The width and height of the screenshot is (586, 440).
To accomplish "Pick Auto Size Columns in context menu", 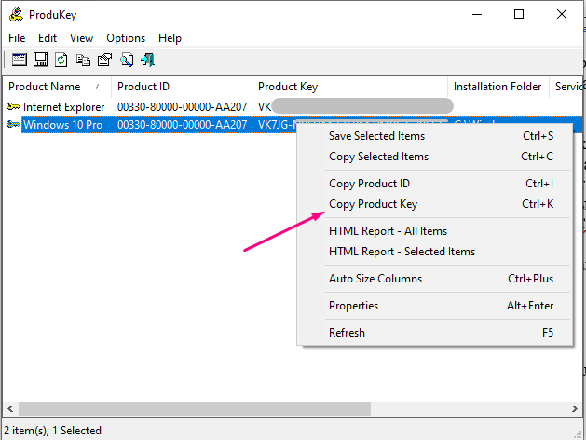I will tap(435, 279).
